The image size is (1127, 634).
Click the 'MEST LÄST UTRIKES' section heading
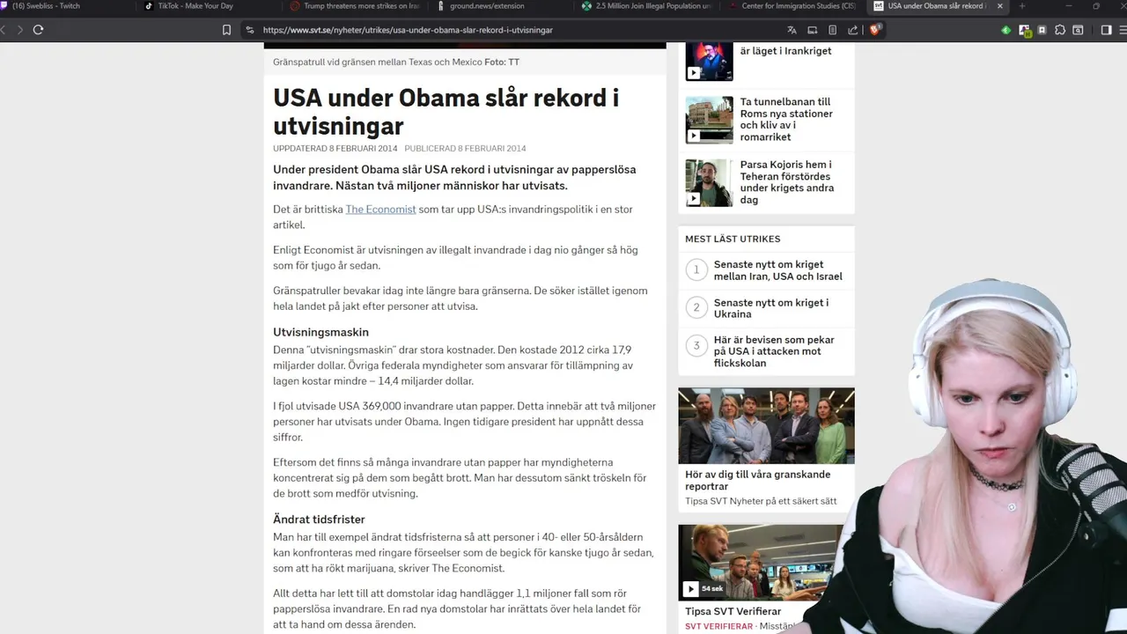[x=733, y=239]
